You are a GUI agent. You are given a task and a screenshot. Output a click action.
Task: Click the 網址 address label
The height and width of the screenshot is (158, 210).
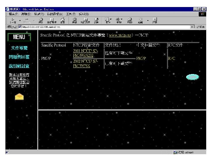pyautogui.click(x=12, y=27)
